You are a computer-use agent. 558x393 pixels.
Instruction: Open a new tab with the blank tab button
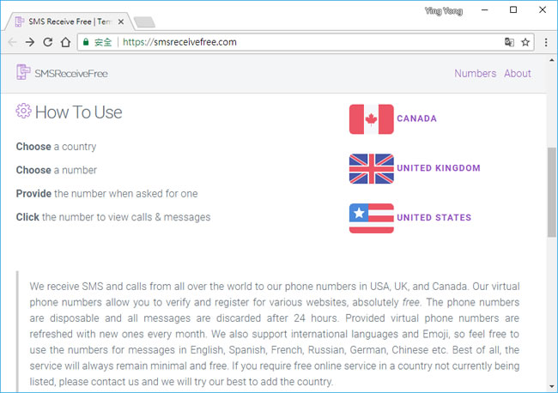(144, 22)
